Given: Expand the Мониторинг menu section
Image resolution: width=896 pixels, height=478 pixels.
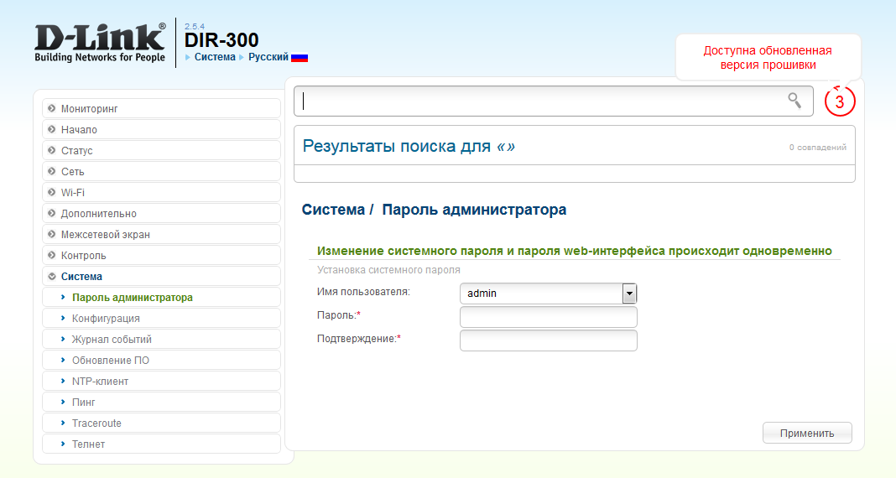Looking at the screenshot, I should click(161, 108).
